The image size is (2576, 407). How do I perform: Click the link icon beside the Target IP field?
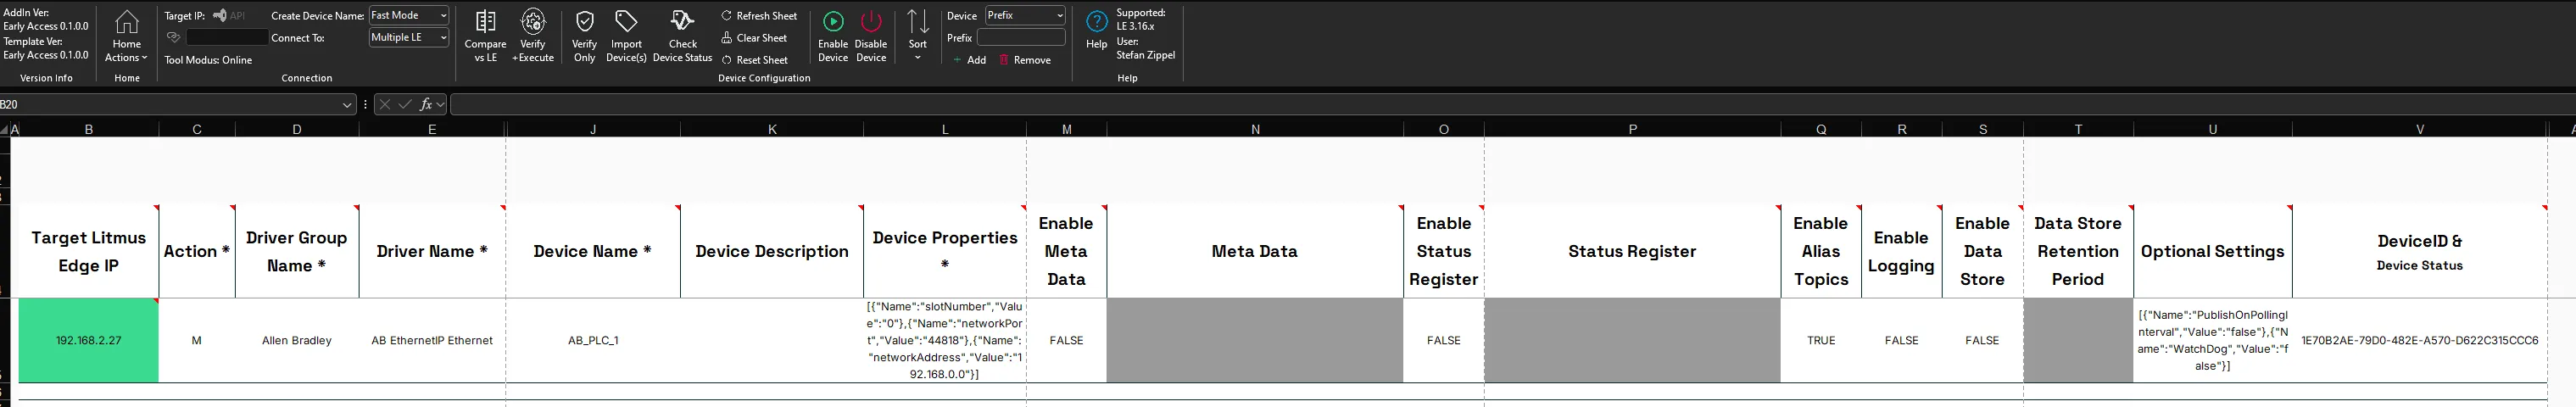(x=173, y=37)
